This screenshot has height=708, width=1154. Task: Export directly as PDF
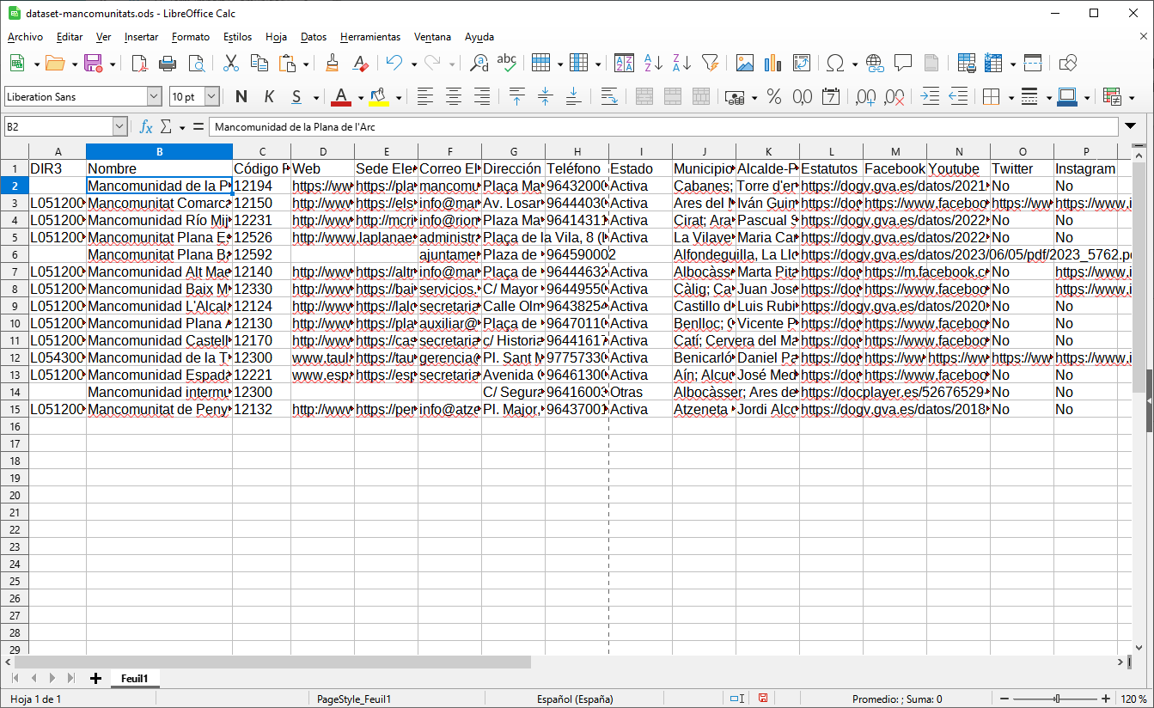[x=139, y=63]
